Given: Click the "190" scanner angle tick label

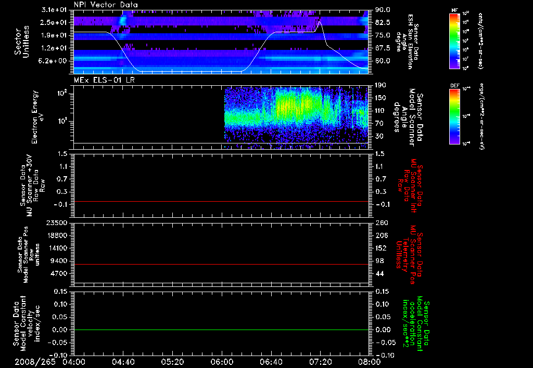Looking at the screenshot, I should point(380,85).
